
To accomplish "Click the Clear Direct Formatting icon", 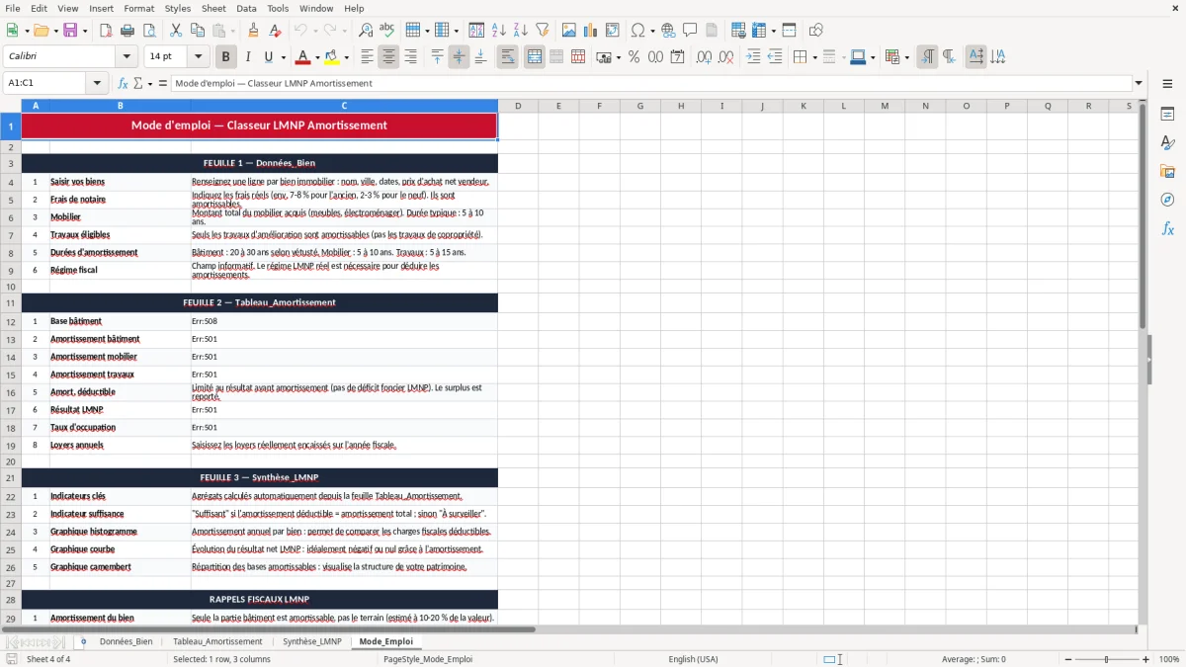I will click(x=275, y=31).
